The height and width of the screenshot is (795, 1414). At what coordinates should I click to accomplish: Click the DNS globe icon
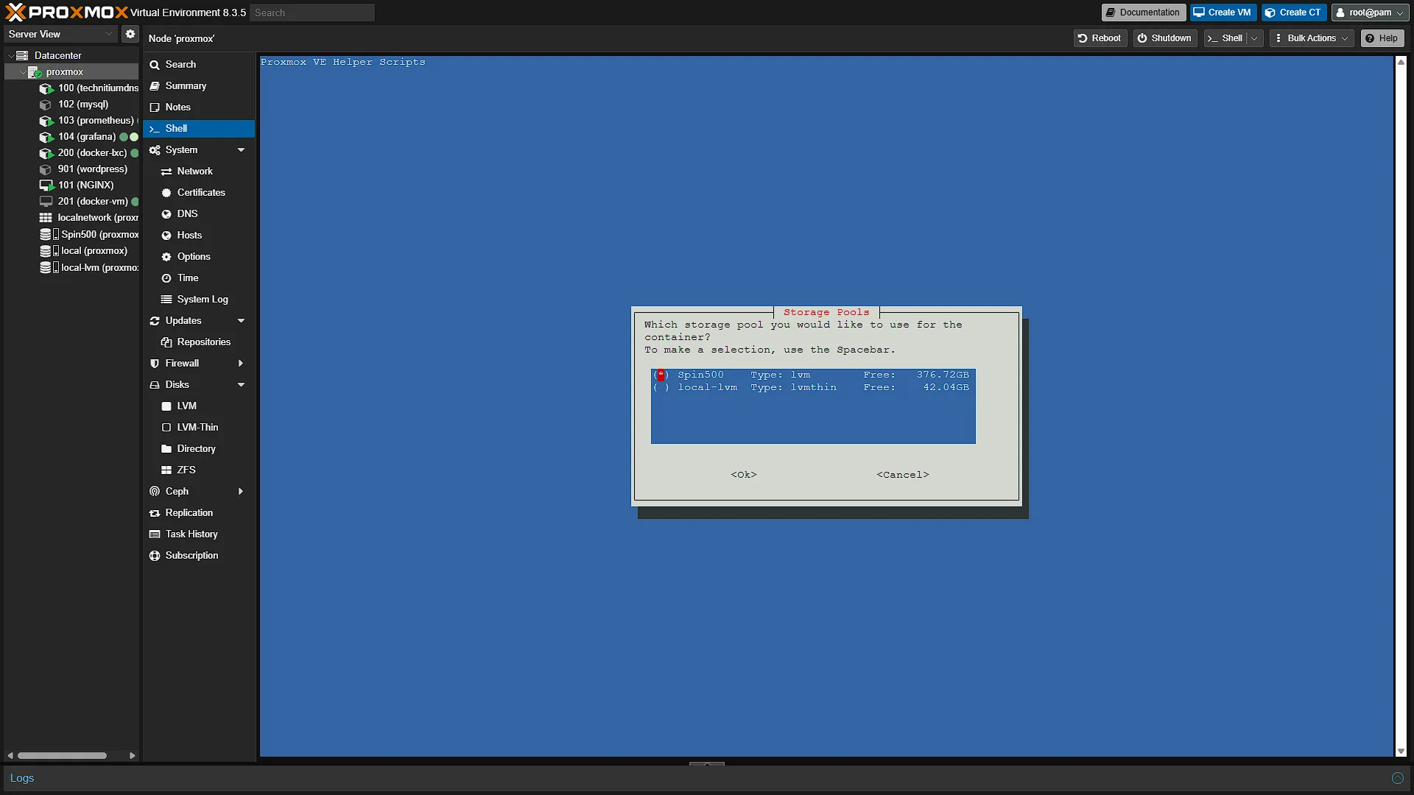[166, 214]
